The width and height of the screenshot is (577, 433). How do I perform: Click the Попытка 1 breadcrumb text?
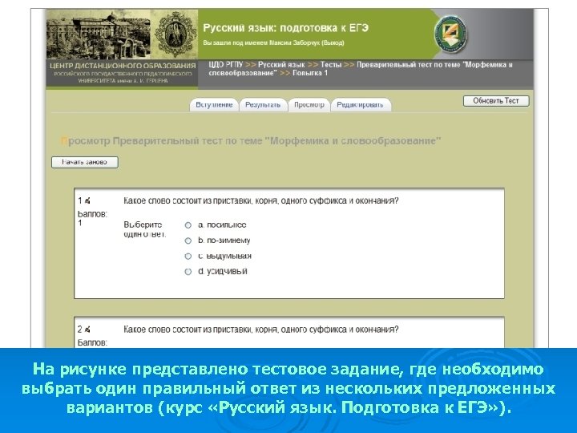(x=310, y=73)
